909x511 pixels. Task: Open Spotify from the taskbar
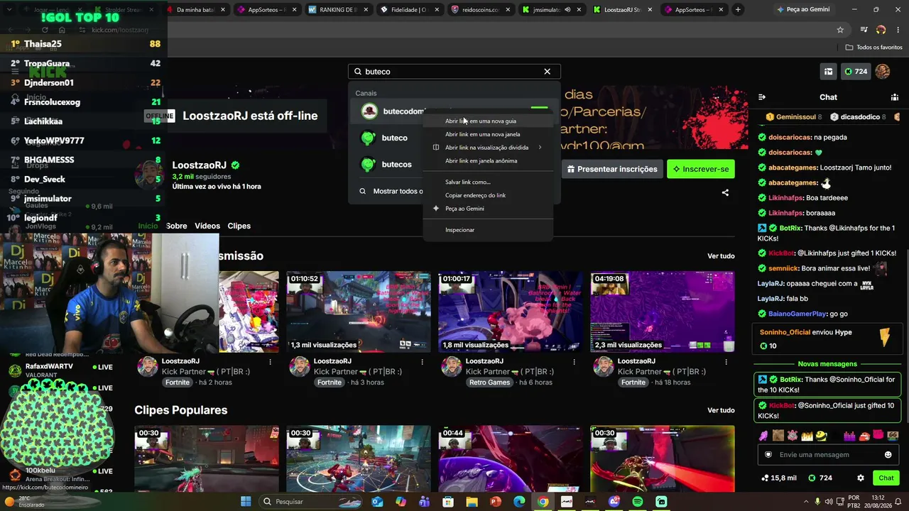(638, 502)
